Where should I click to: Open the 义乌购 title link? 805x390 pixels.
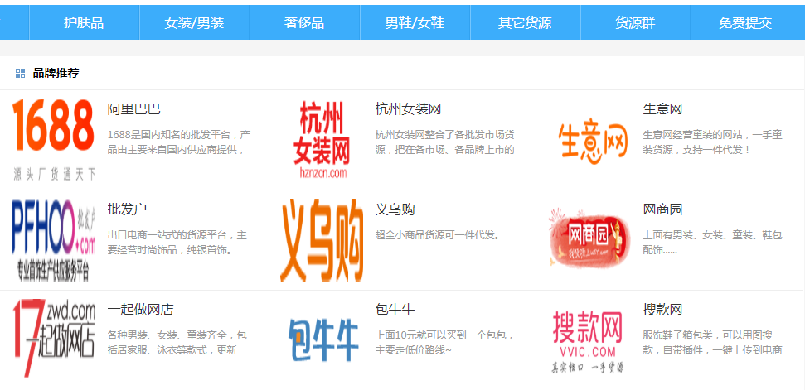click(395, 209)
